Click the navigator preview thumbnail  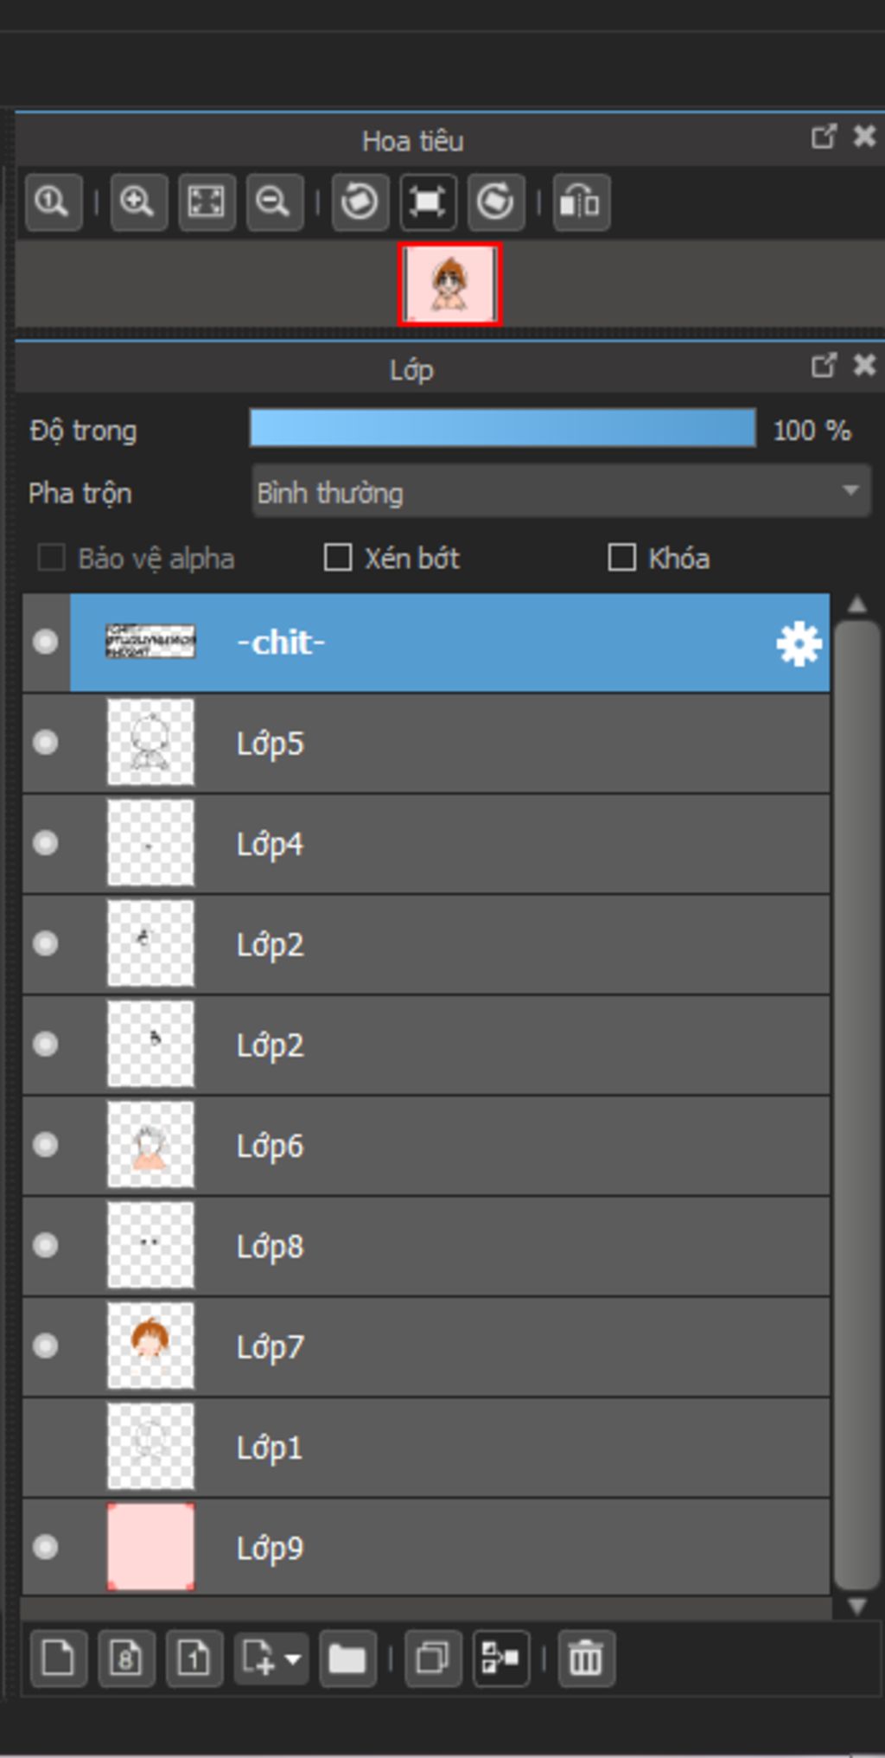click(x=449, y=284)
